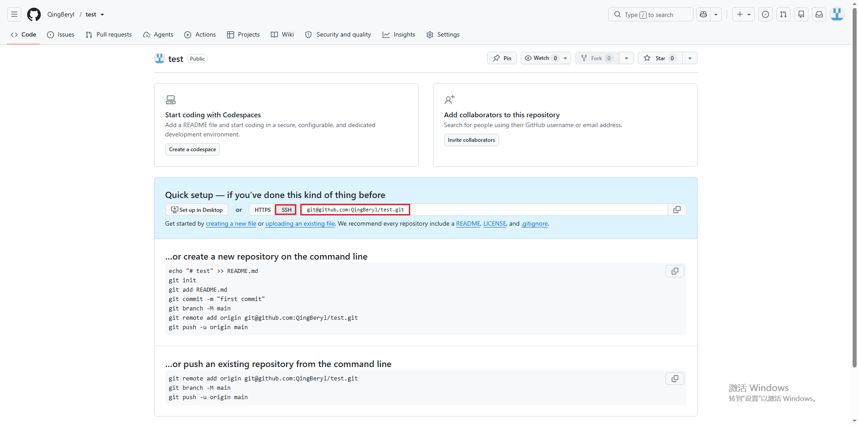The image size is (858, 425).
Task: Fork the test repository
Action: (597, 58)
